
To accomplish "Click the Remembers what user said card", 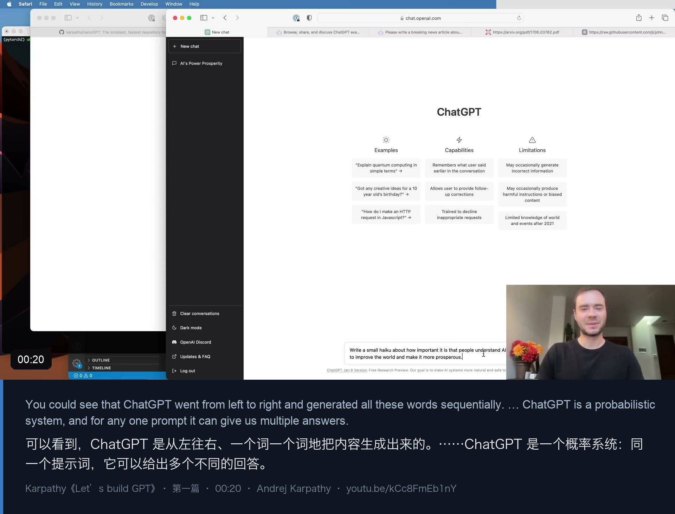I will (459, 168).
